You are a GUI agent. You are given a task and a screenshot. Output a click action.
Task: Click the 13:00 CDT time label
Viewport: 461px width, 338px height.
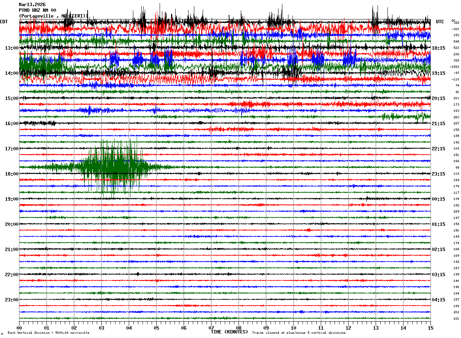point(11,48)
